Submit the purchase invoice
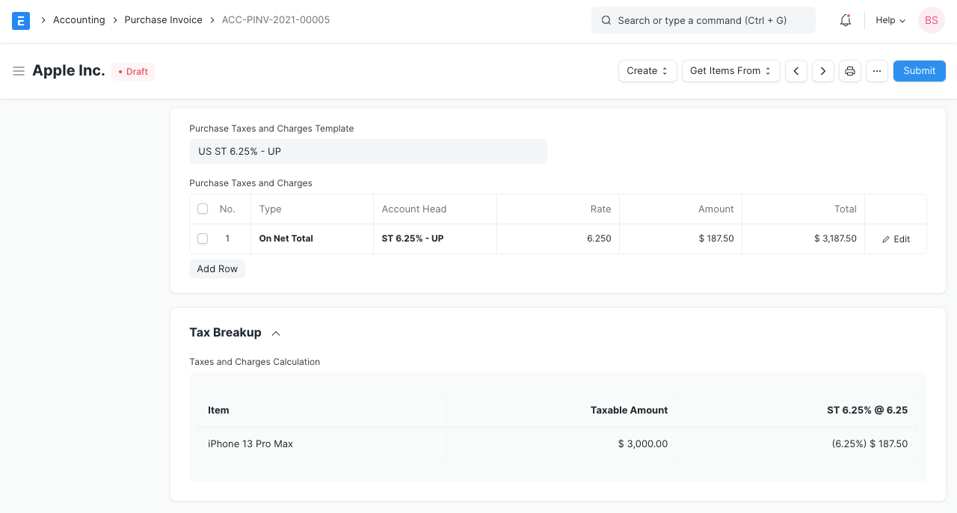The image size is (957, 513). [919, 70]
